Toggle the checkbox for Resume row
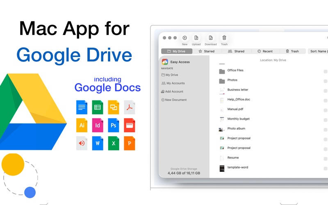This screenshot has width=328, height=205. [326, 159]
